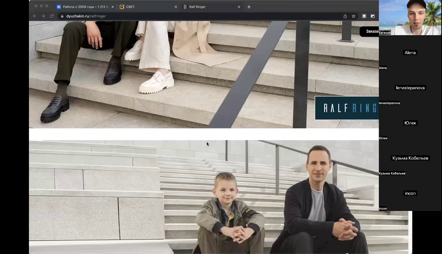Click the side panel icon in the toolbar

click(373, 16)
